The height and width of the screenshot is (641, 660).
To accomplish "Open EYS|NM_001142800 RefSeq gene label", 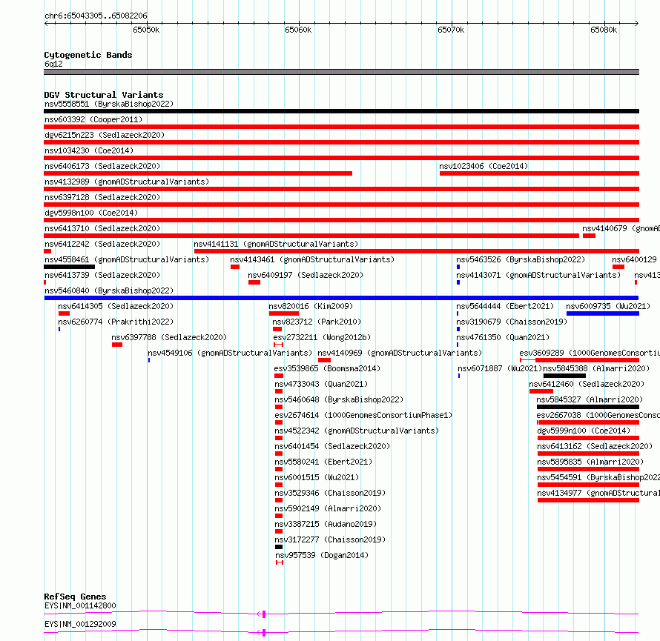I will click(80, 605).
